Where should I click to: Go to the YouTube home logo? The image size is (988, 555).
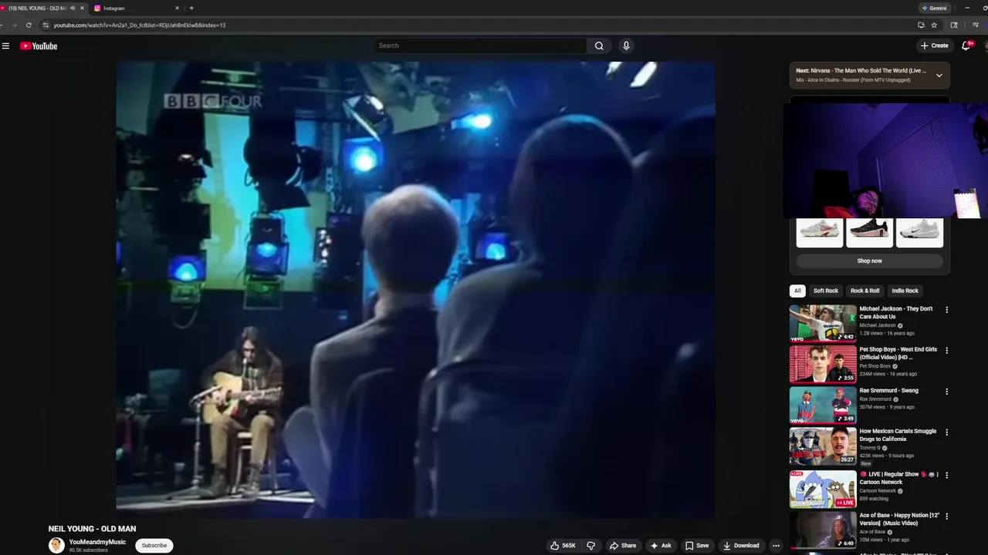click(39, 45)
